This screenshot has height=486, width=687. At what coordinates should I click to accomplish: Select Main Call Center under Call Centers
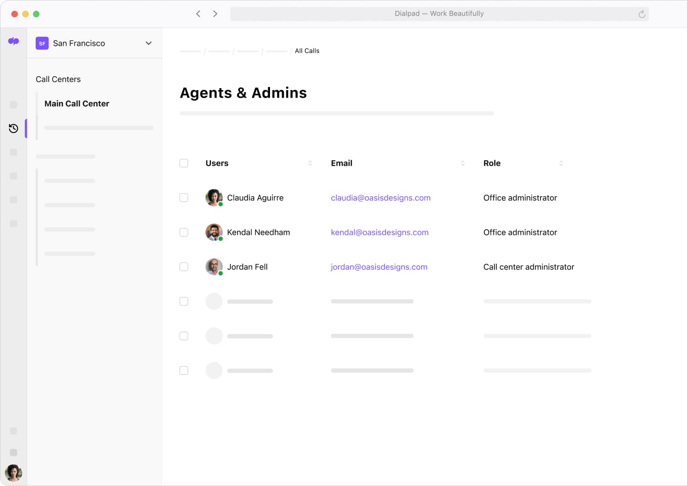pyautogui.click(x=77, y=103)
